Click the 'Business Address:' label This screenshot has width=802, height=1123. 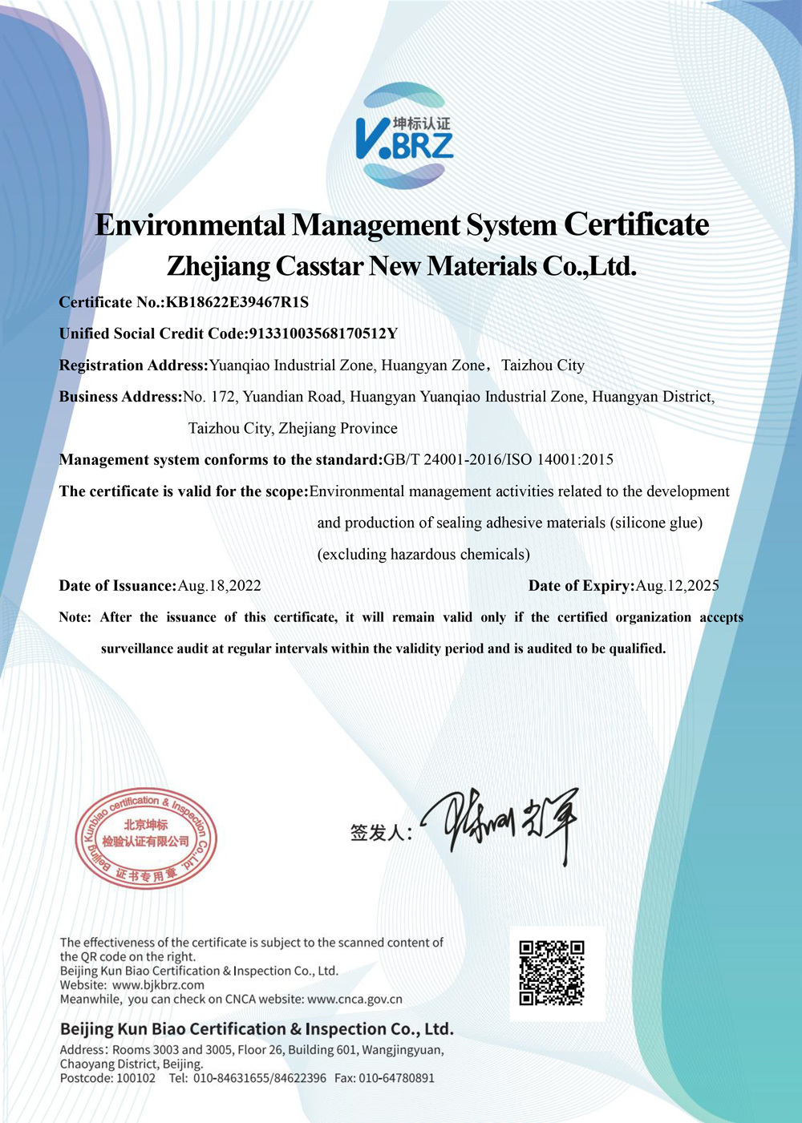121,397
